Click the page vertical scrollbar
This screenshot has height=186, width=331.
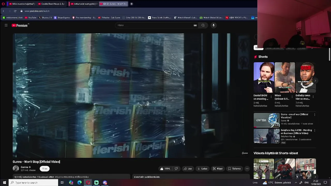pyautogui.click(x=329, y=55)
